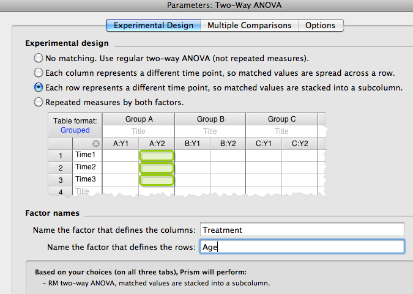Click the gray X icon in table corner
Image resolution: width=413 pixels, height=294 pixels.
point(95,144)
